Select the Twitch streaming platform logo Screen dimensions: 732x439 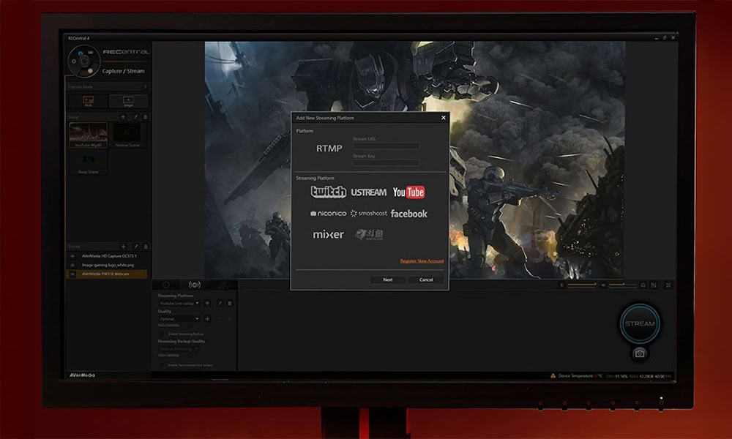[328, 192]
